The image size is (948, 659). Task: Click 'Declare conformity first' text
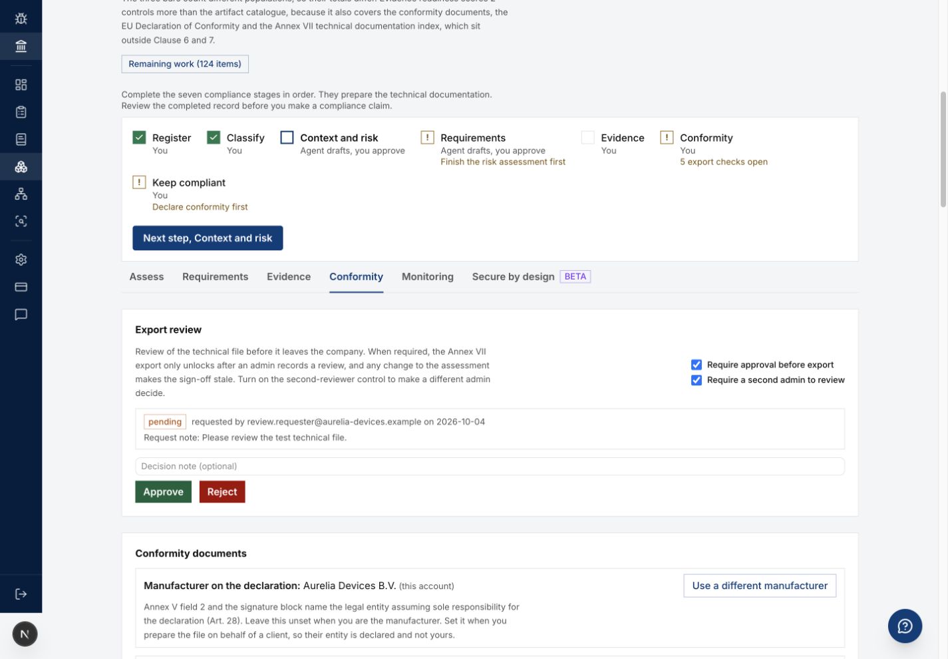point(200,207)
